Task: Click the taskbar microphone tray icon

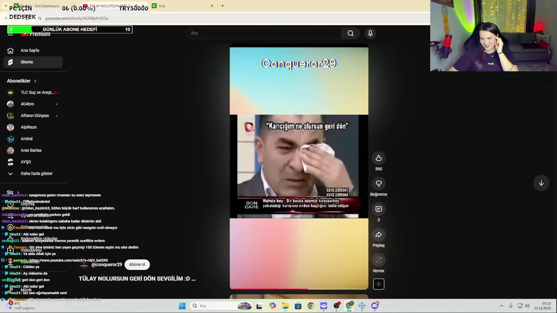Action: click(510, 306)
